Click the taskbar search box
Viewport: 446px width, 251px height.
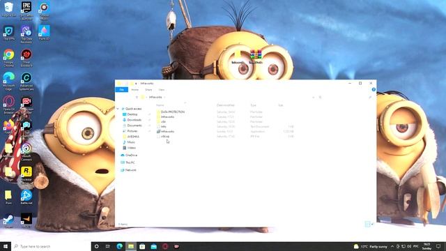click(51, 246)
